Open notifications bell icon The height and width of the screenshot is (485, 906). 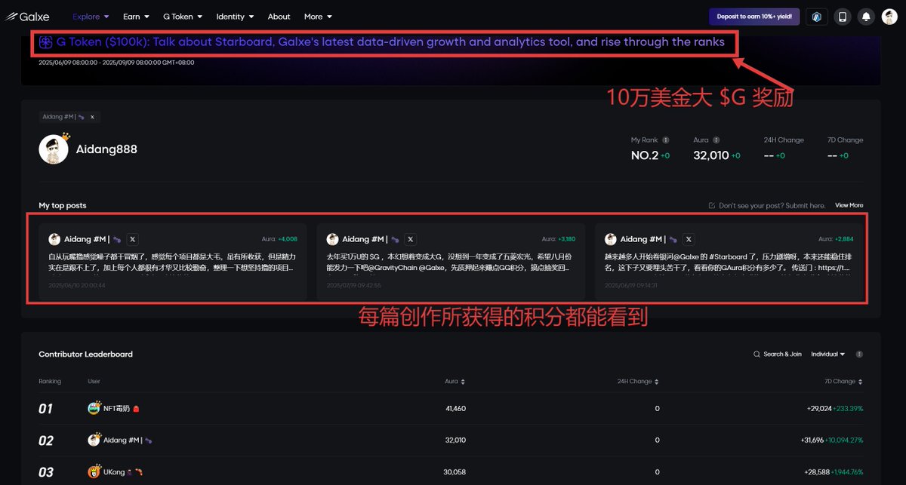[866, 17]
